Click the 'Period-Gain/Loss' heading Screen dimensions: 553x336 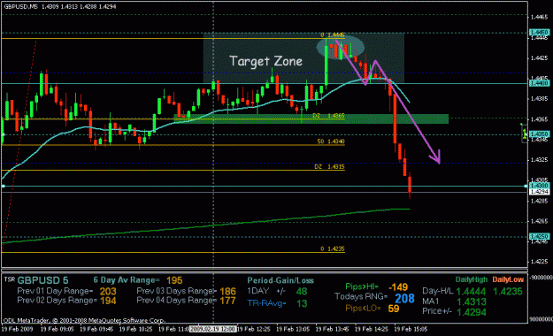(x=280, y=280)
